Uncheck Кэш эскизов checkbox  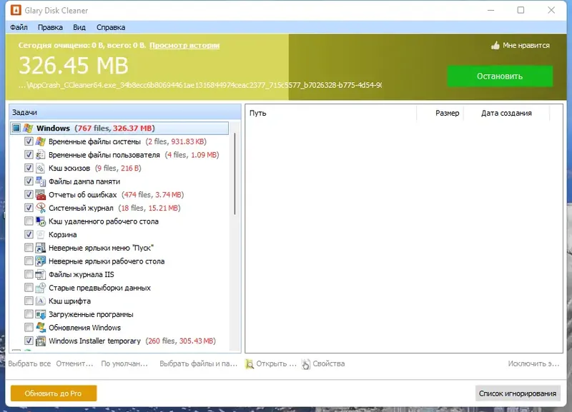tap(29, 168)
